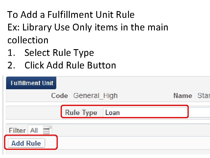The image size is (210, 158).
Task: Click the word 'collection' in the instructions
Action: tap(28, 40)
